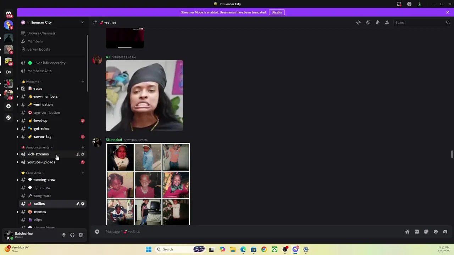
Task: Open the night-crew channel
Action: click(52, 188)
